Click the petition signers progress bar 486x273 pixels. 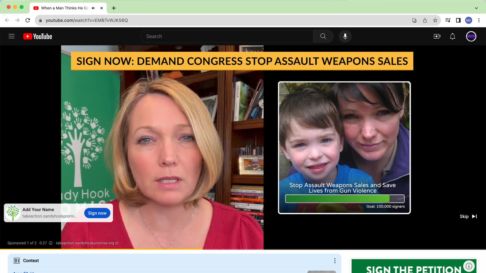[345, 199]
